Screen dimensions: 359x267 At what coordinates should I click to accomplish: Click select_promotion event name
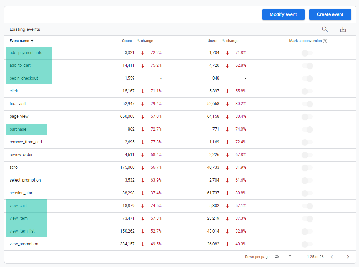point(25,180)
